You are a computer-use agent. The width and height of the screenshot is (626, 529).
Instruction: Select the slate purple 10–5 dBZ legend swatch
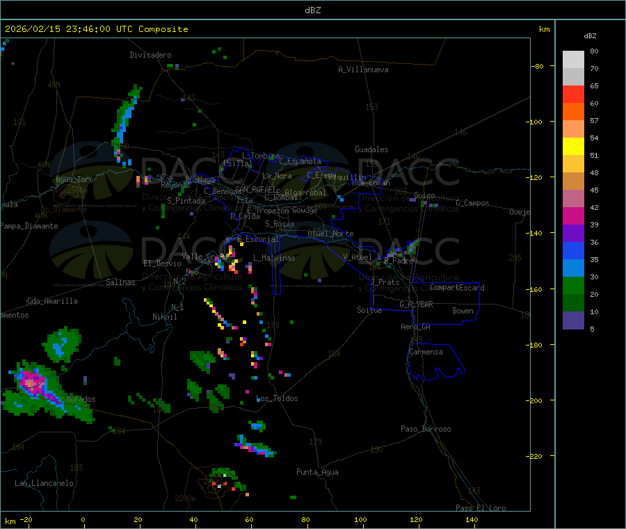click(x=573, y=320)
